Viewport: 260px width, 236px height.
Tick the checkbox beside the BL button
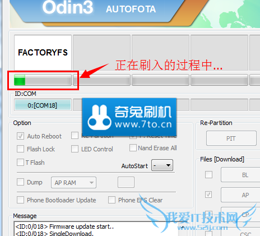208,175
